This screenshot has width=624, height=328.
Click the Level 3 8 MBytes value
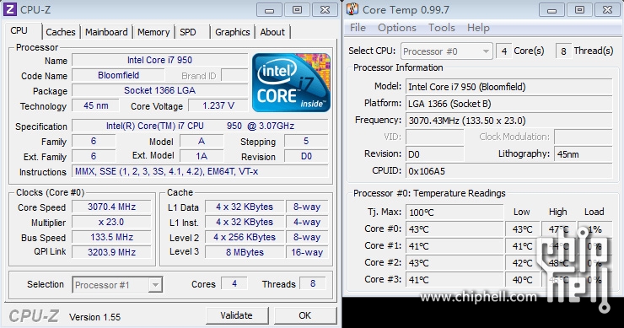(x=245, y=252)
